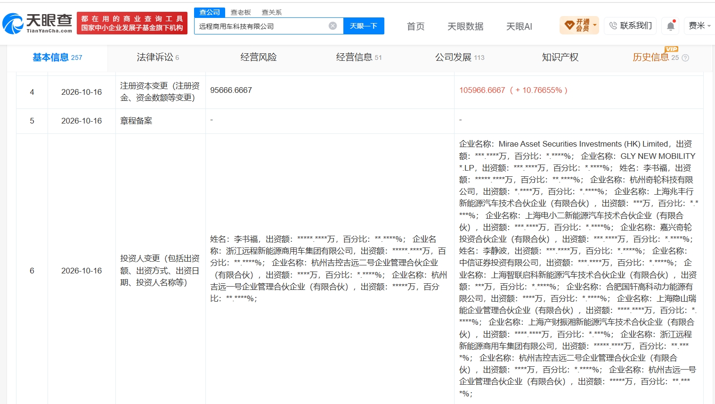Viewport: 715px width, 404px height.
Task: Open the 经营信息 tab
Action: click(359, 58)
